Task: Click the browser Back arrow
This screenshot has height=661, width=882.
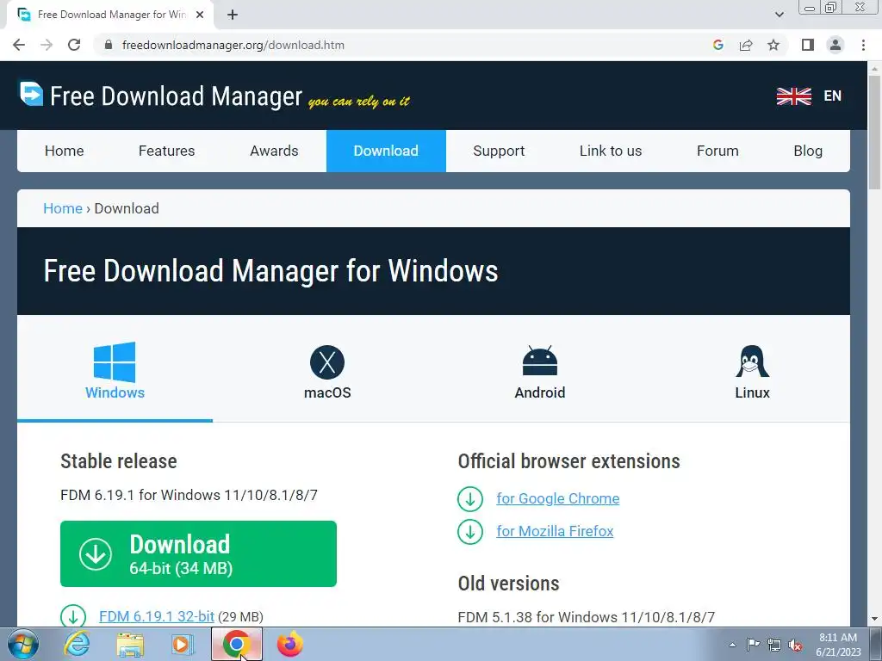Action: (x=19, y=45)
